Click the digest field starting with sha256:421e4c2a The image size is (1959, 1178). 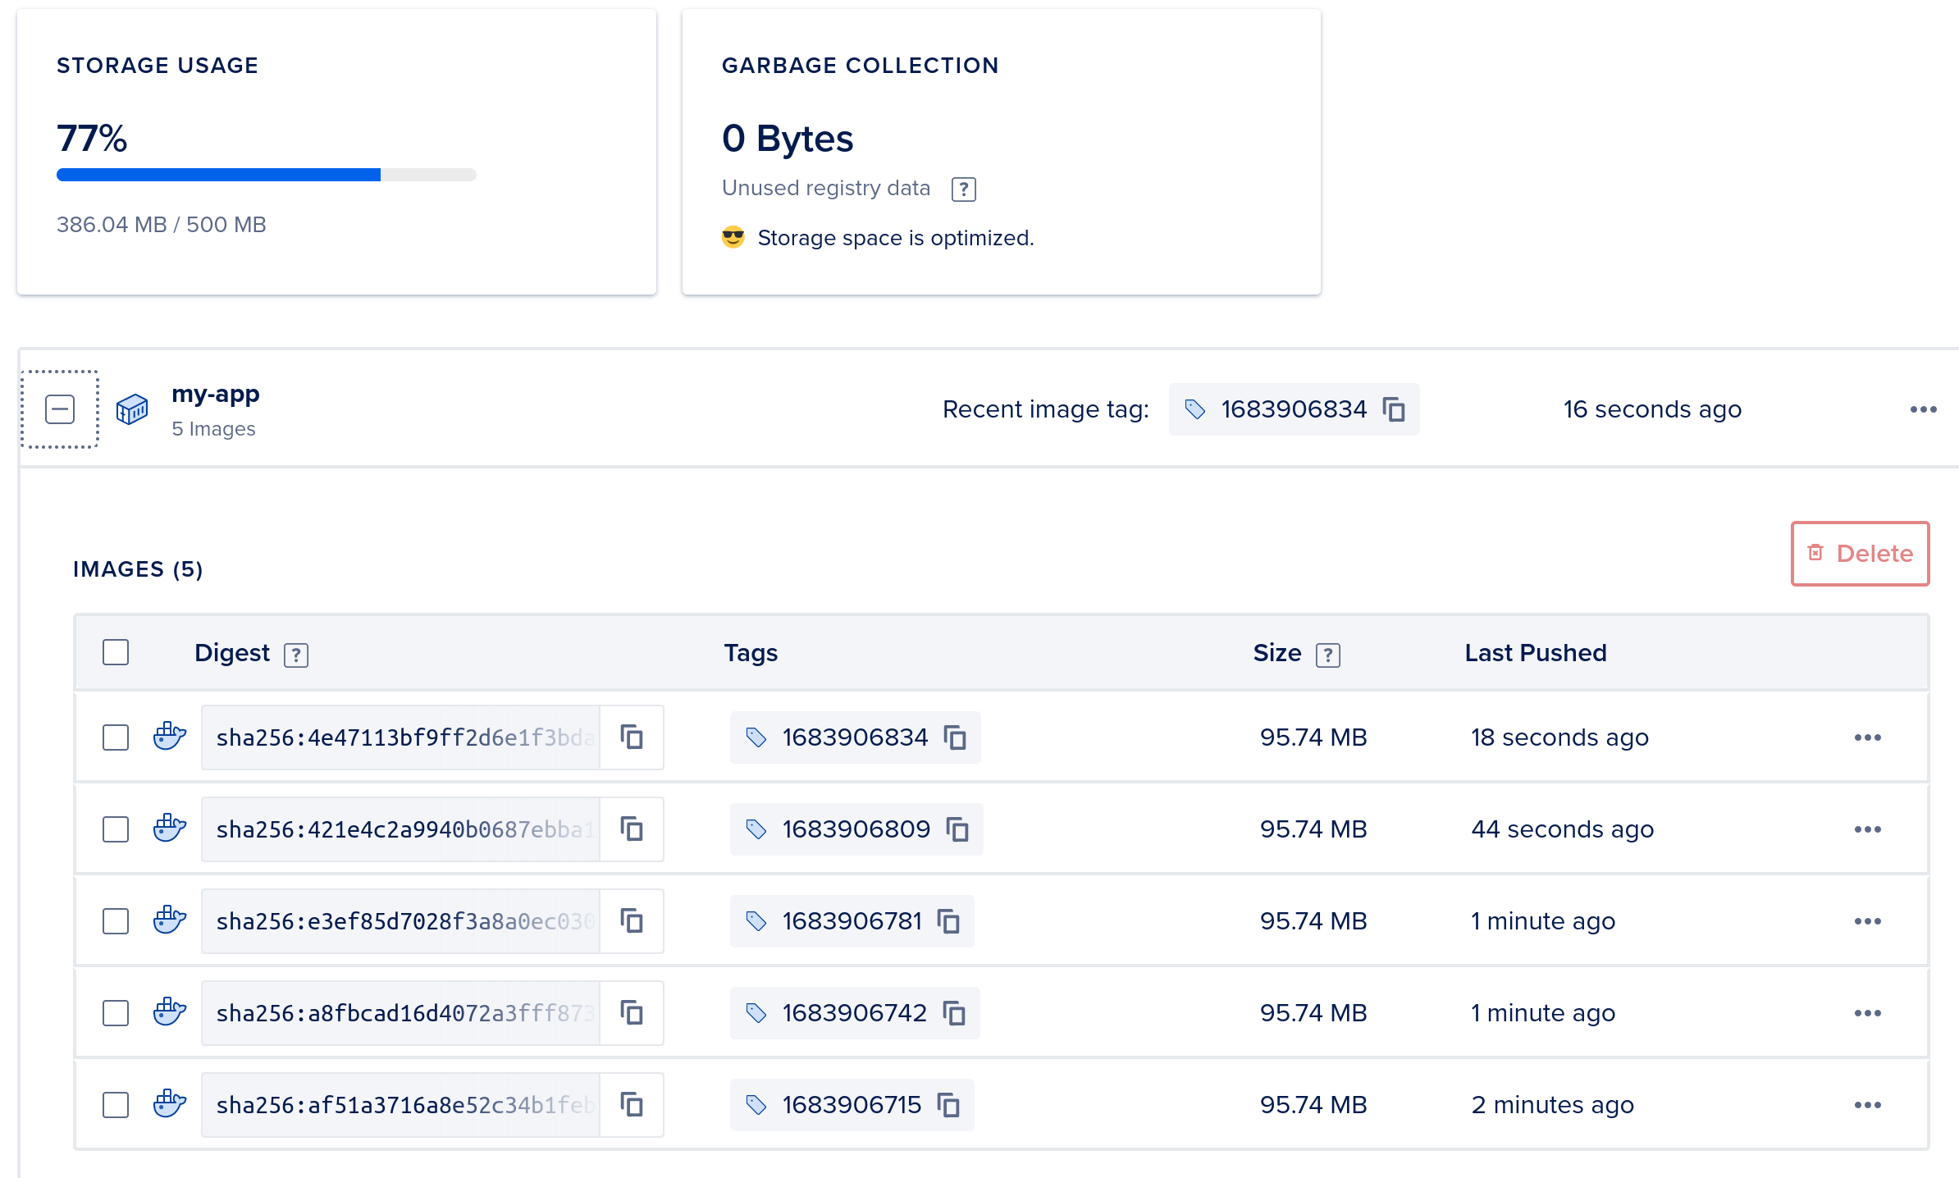(x=402, y=829)
